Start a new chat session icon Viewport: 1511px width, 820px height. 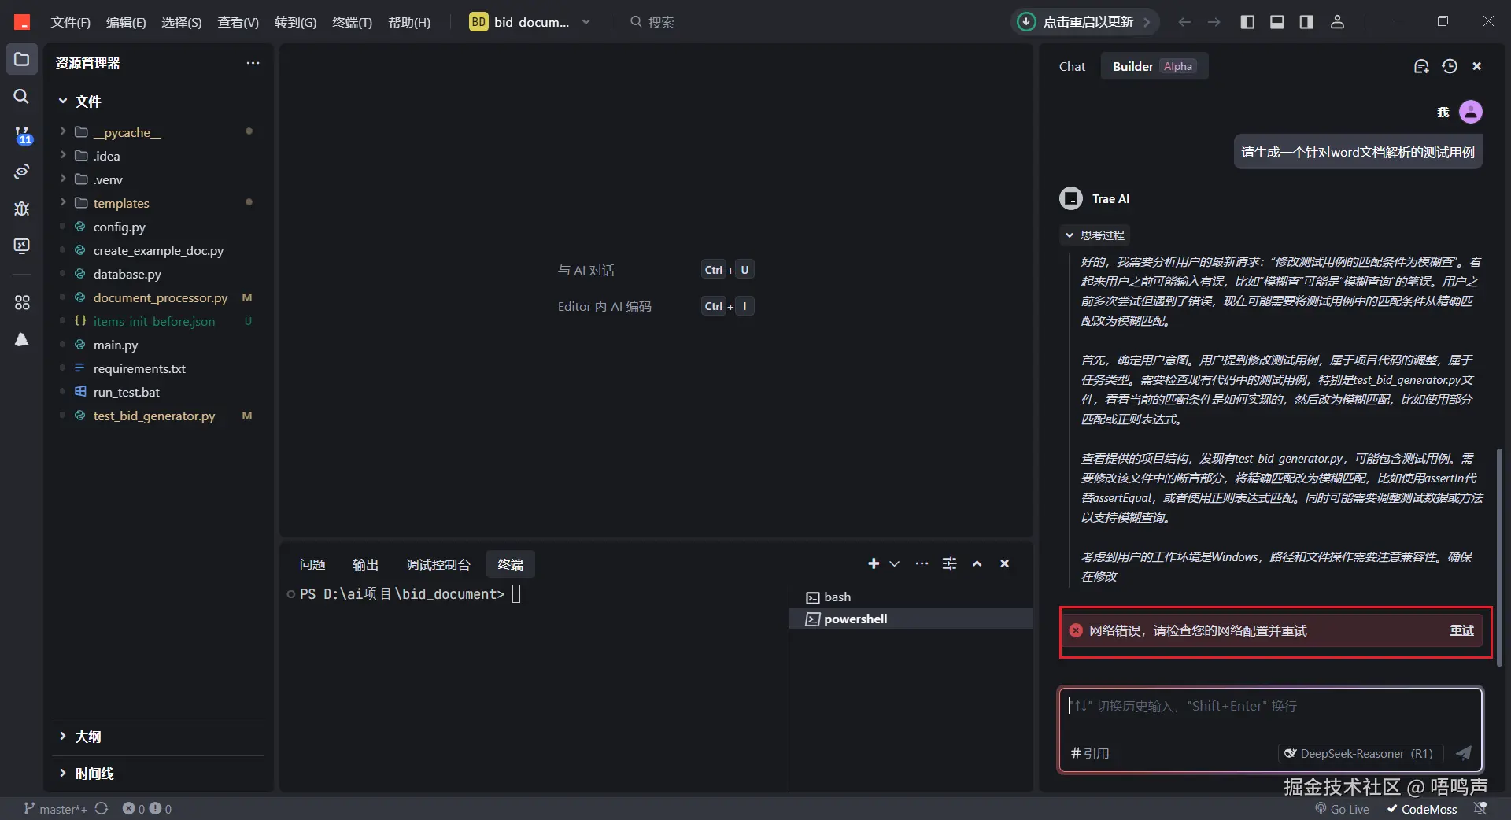click(x=1420, y=67)
